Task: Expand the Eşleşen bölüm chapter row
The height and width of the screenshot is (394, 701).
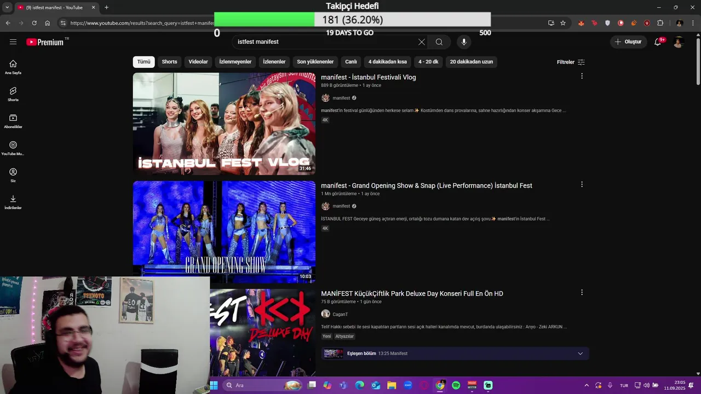Action: coord(455,354)
